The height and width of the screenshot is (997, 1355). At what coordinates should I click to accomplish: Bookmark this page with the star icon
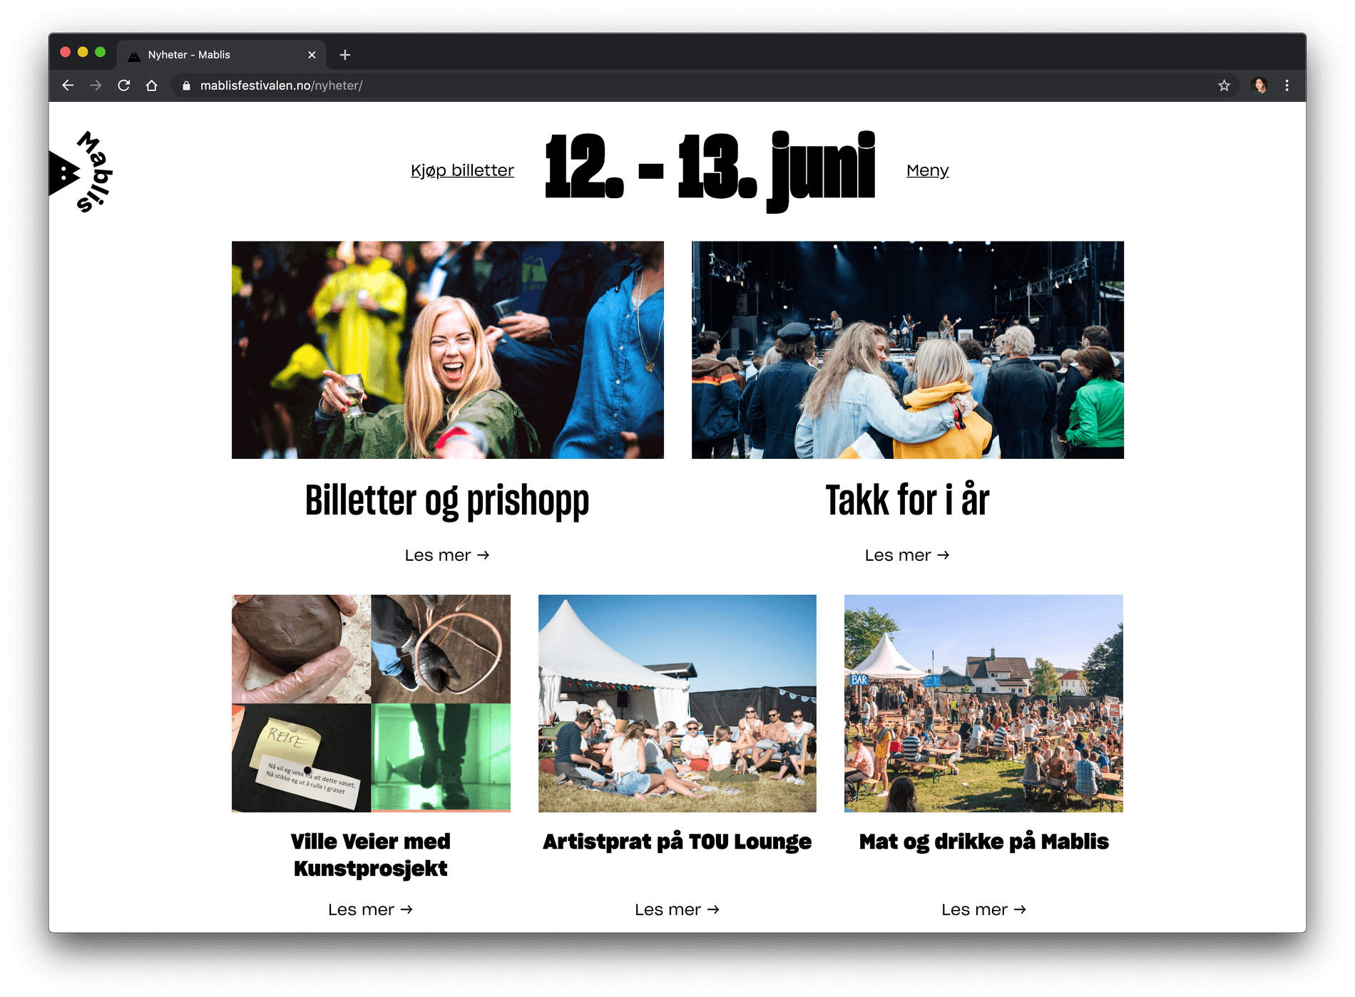1224,86
